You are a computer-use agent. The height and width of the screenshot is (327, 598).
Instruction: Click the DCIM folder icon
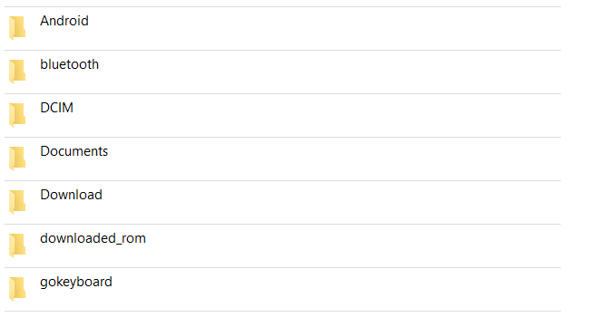17,114
